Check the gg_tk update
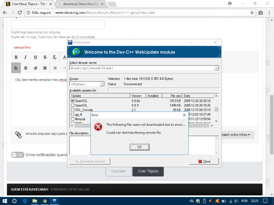The width and height of the screenshot is (274, 205). tap(73, 114)
